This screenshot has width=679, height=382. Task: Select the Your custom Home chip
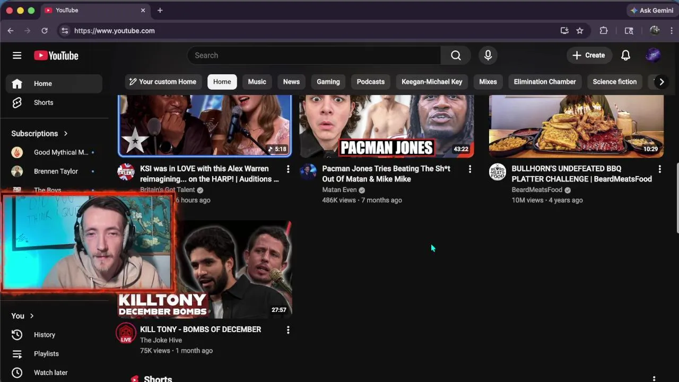click(x=162, y=82)
